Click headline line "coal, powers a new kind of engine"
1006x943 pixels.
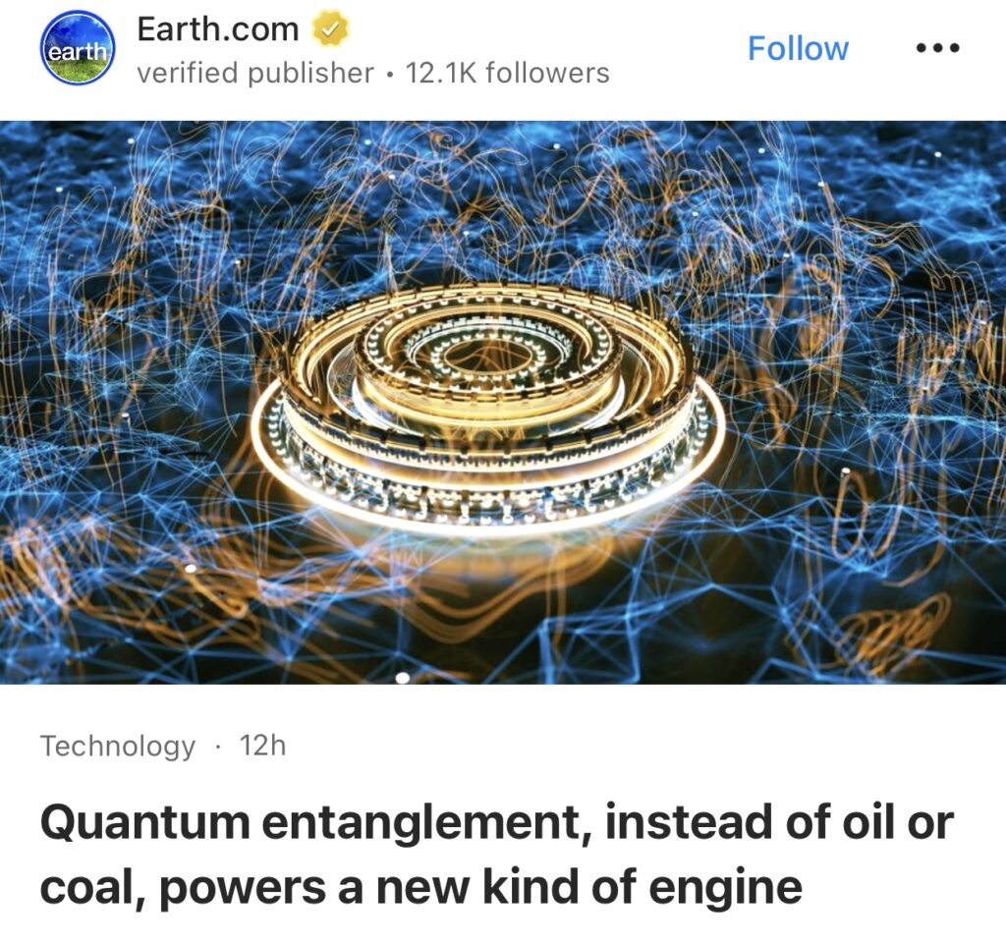[420, 887]
